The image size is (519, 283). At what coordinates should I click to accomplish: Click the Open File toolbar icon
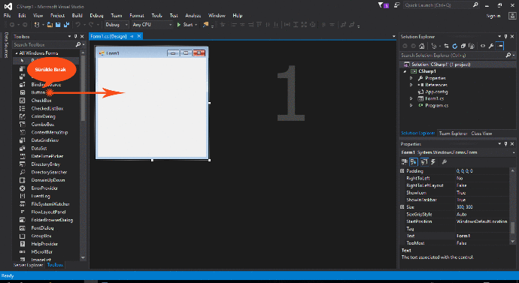pyautogui.click(x=50, y=25)
